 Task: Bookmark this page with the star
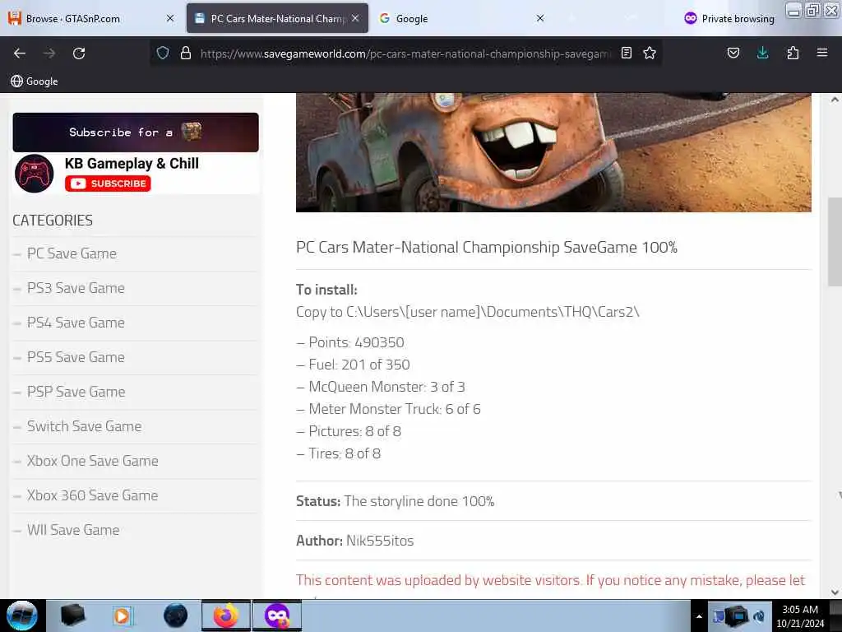click(x=650, y=53)
